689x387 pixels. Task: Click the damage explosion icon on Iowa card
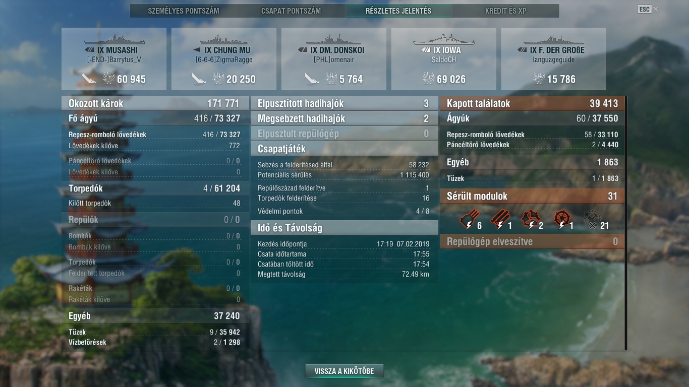coord(429,79)
